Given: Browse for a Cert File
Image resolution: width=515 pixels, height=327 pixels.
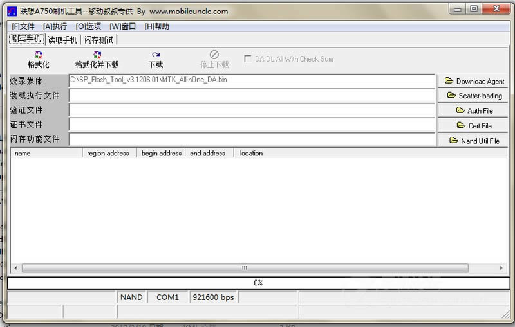Looking at the screenshot, I should point(473,125).
